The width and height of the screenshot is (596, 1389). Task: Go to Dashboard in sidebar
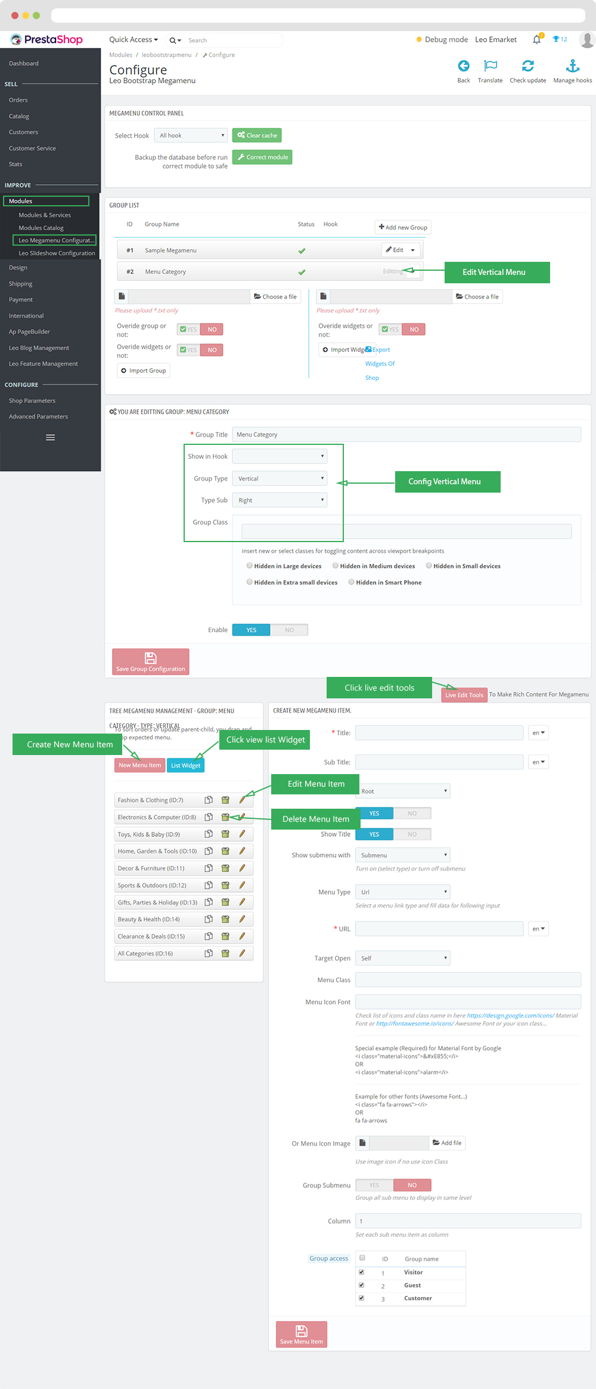point(24,63)
